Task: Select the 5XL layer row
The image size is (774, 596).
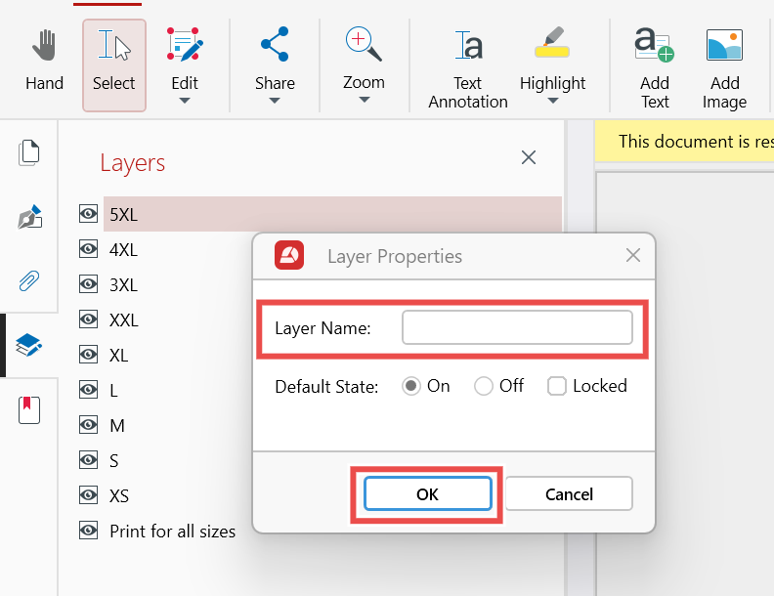Action: [x=332, y=214]
